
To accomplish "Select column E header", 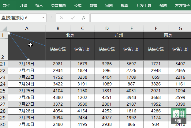I will click(x=131, y=28).
